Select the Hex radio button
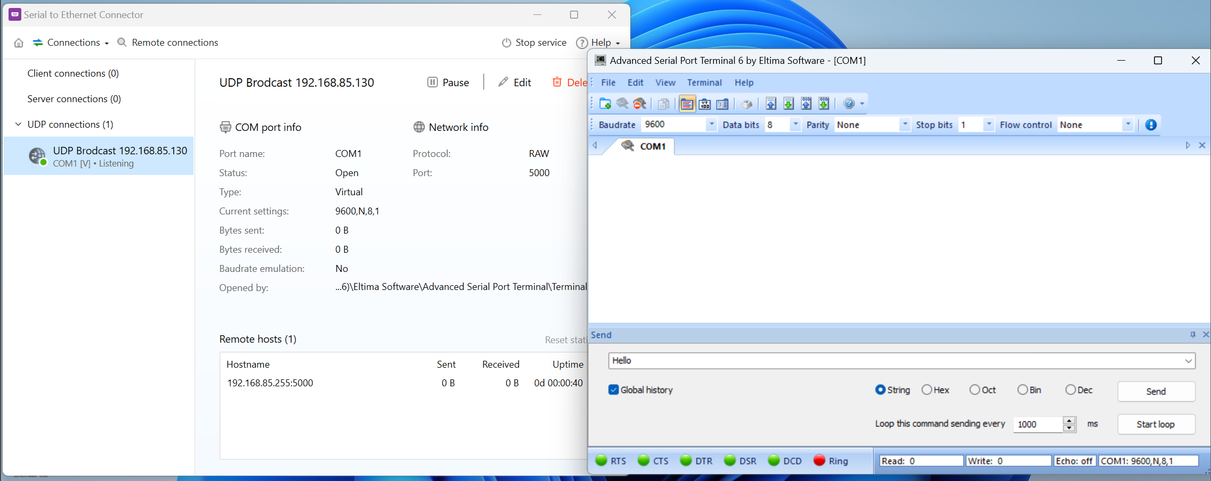This screenshot has width=1211, height=481. click(926, 389)
